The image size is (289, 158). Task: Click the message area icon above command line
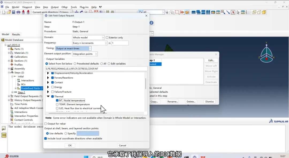[x=4, y=128]
